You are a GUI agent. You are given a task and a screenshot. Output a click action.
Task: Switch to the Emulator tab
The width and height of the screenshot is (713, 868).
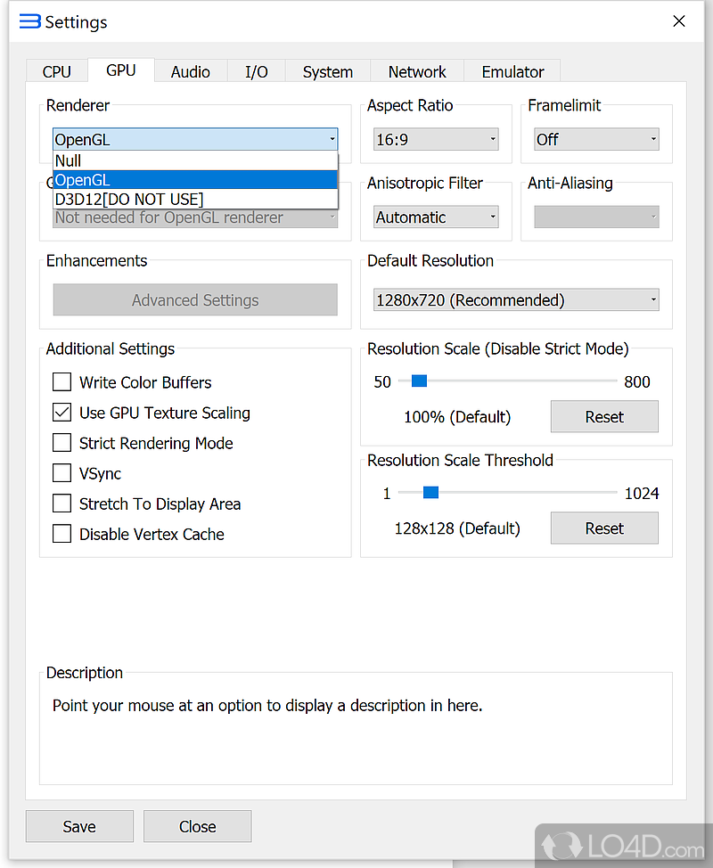pos(512,72)
